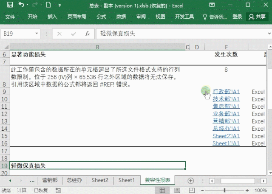This screenshot has width=272, height=194.
Task: Open the 营销部'!A1 hyperlink
Action: click(x=226, y=121)
